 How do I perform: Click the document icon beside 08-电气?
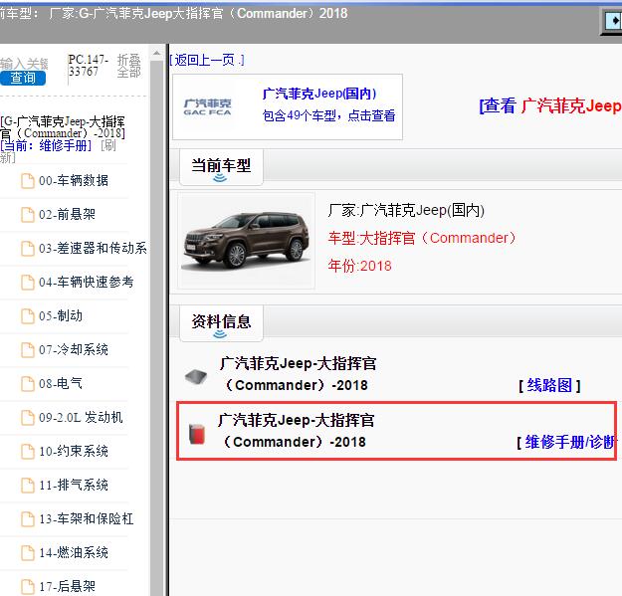click(28, 384)
